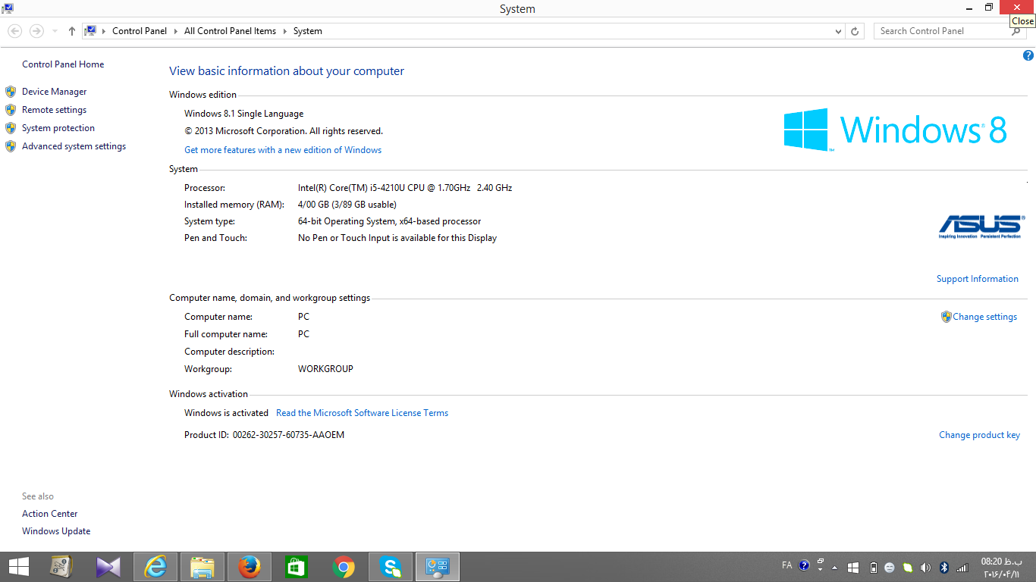The width and height of the screenshot is (1036, 582).
Task: Click the taskbar clock showing 08:20
Action: point(1001,568)
